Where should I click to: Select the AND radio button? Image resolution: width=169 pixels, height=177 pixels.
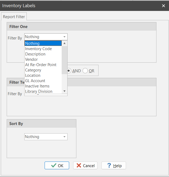69,71
